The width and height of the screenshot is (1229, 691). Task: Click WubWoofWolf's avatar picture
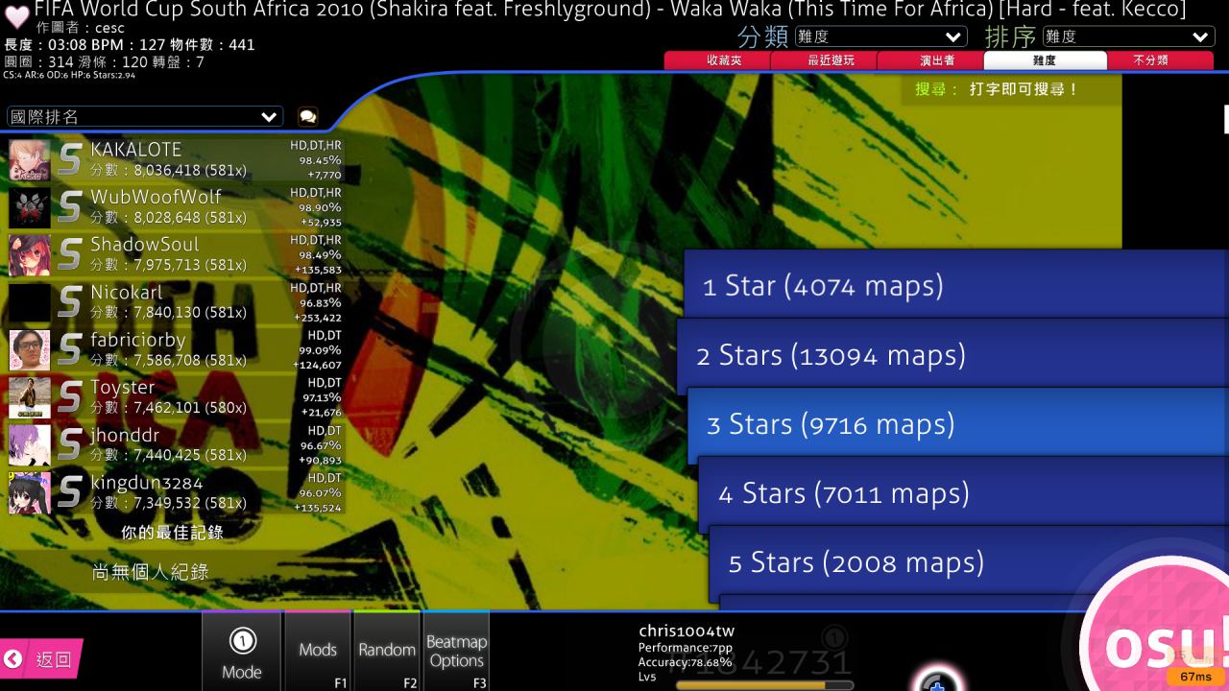coord(30,207)
